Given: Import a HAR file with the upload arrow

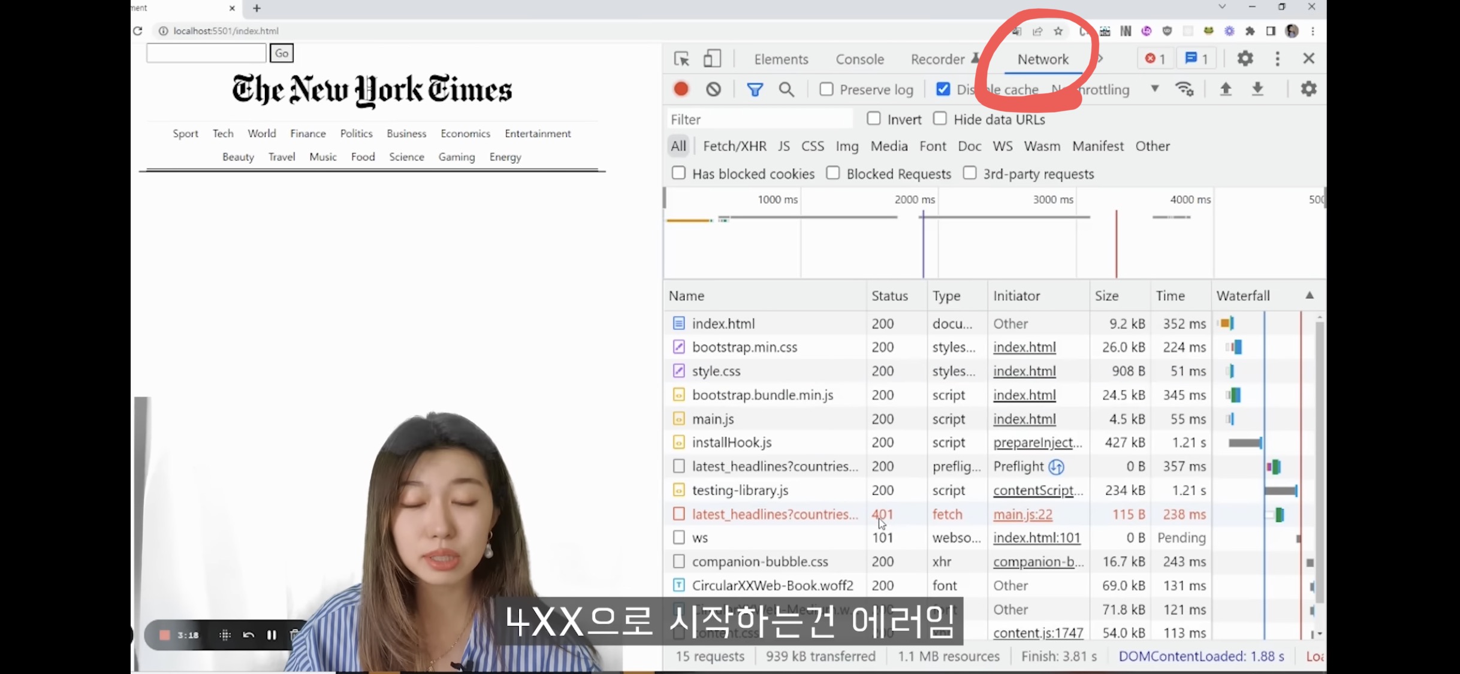Looking at the screenshot, I should click(x=1226, y=89).
